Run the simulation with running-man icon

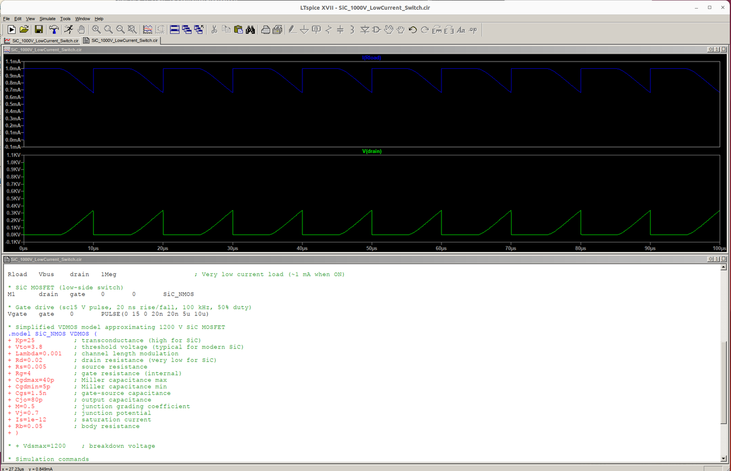(68, 30)
